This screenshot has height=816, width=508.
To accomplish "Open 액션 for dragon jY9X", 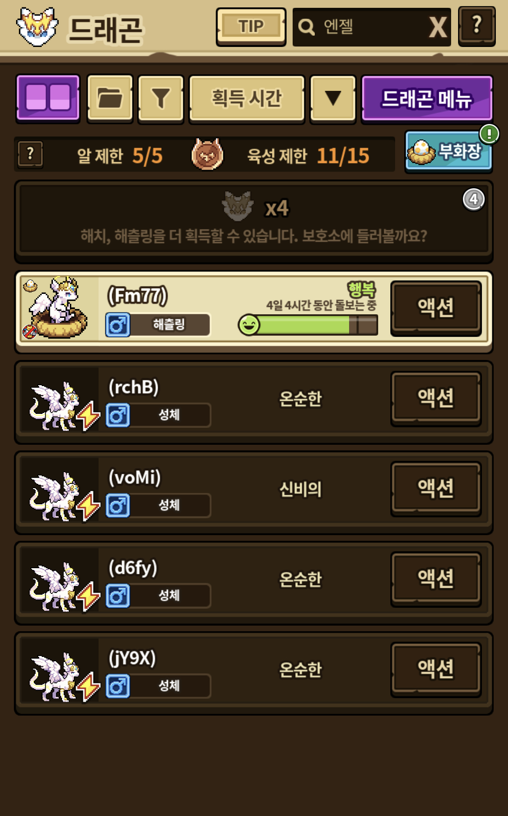I will click(x=436, y=669).
